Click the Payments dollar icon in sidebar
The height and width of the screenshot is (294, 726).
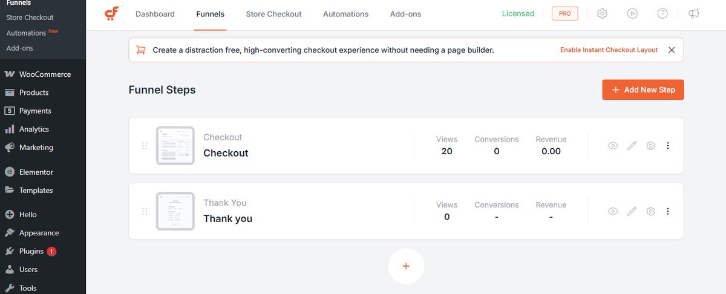click(x=10, y=111)
